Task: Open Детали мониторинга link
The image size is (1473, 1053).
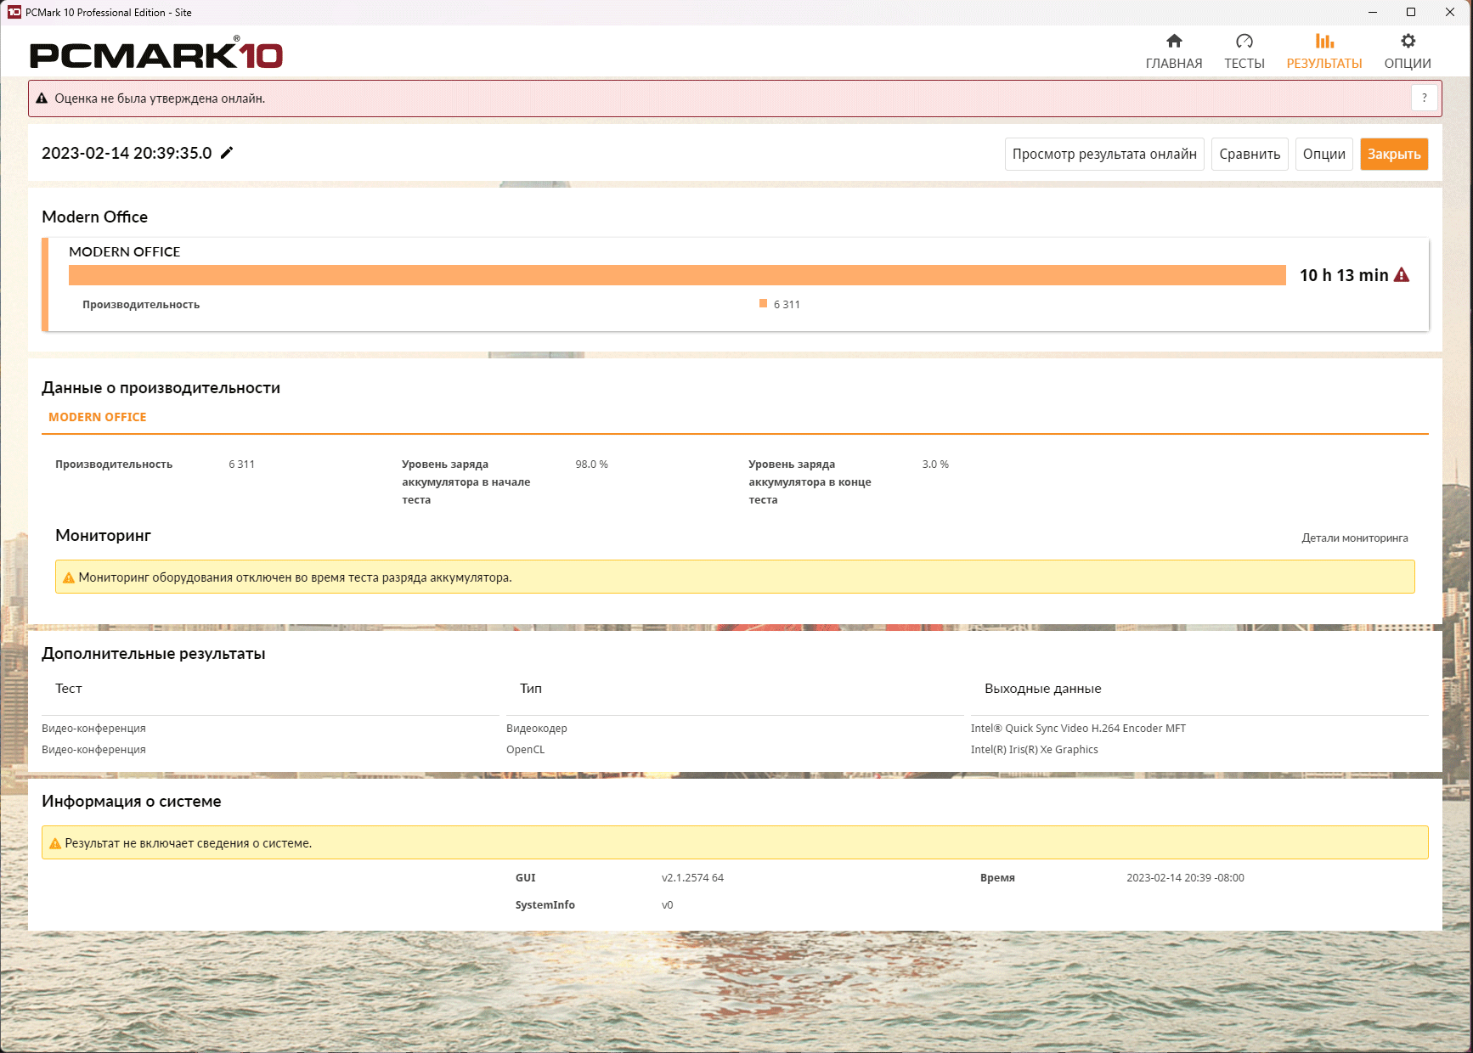Action: click(x=1355, y=538)
